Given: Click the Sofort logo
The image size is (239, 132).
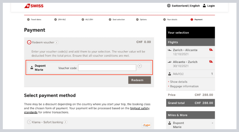Looking at the screenshot, I should coord(146,125).
